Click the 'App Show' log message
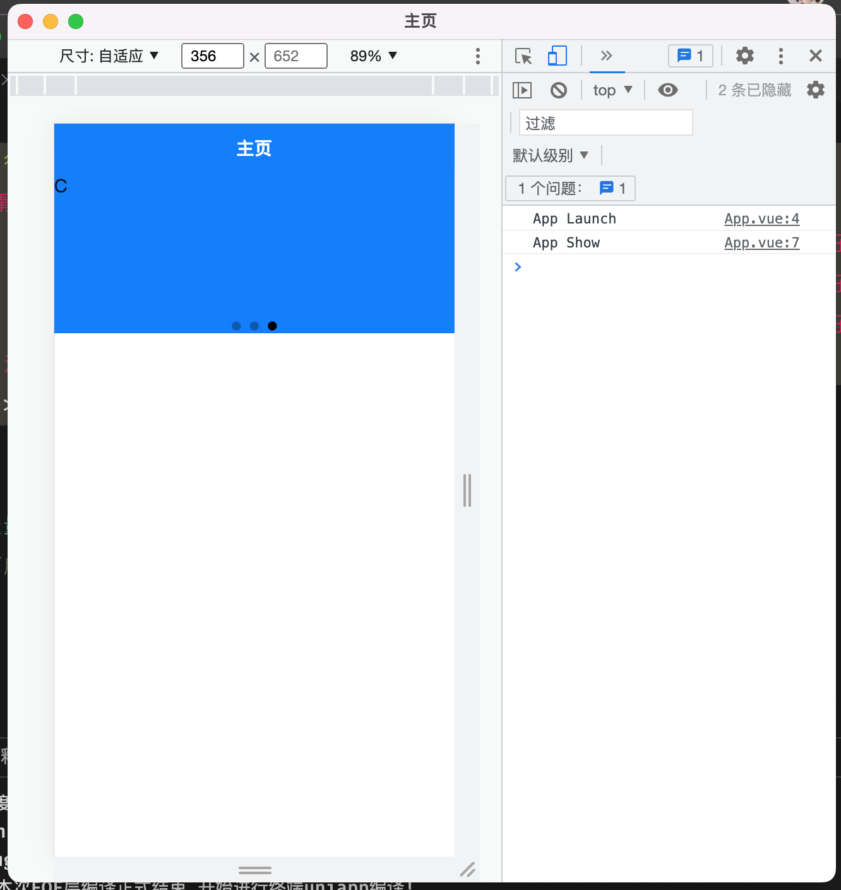This screenshot has height=890, width=841. tap(566, 242)
